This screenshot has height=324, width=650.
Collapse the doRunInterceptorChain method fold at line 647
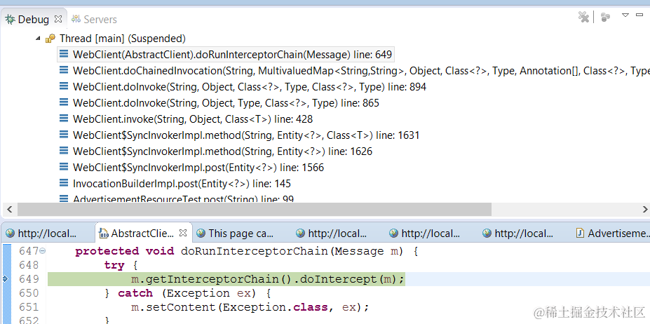point(43,251)
